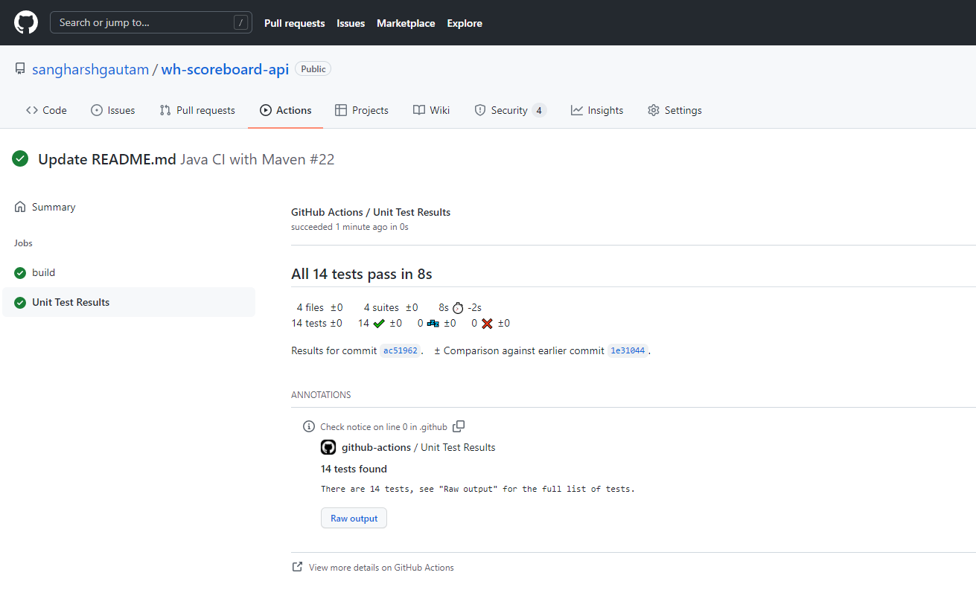
Task: Open the Summary page
Action: 52,206
